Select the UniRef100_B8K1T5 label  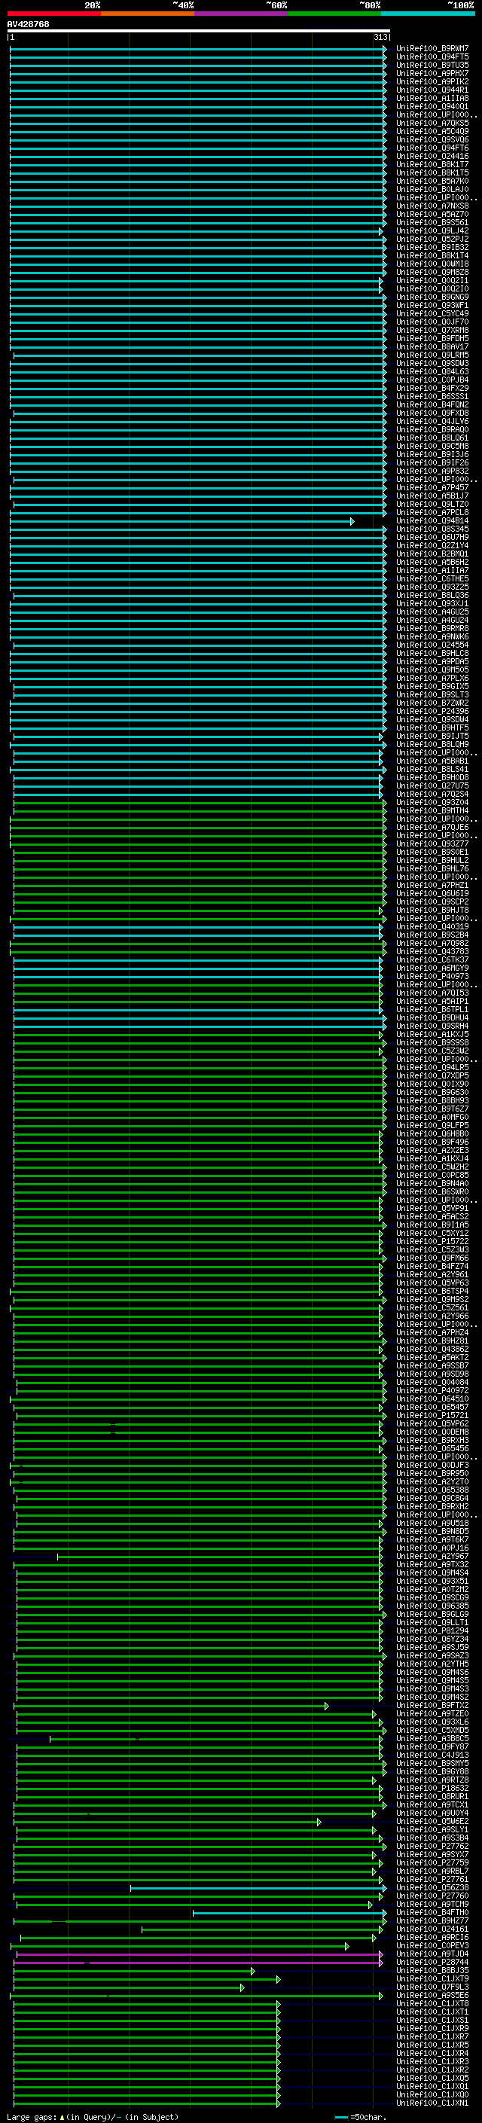432,172
